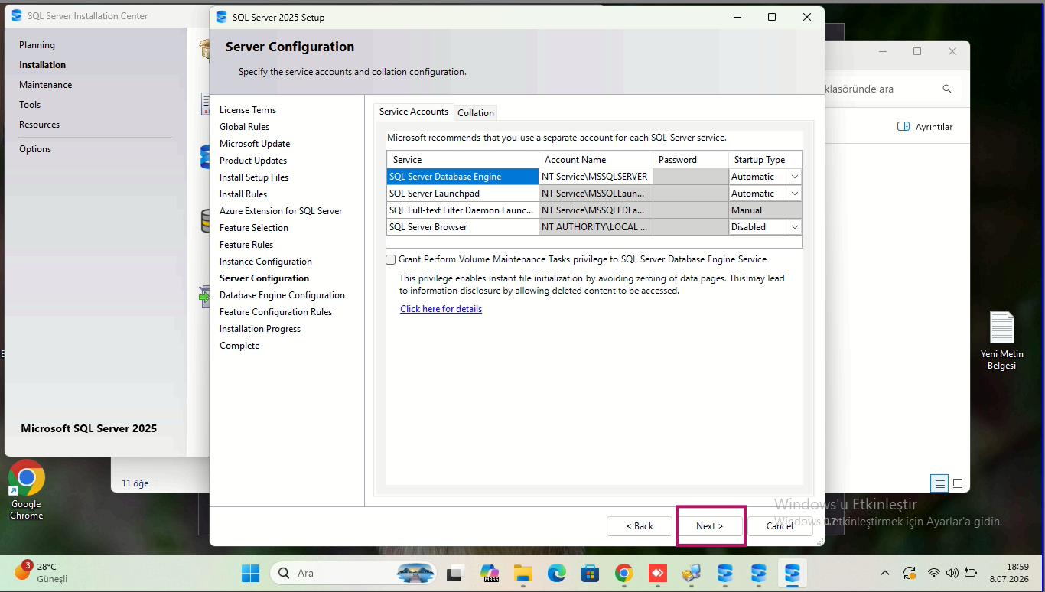
Task: Switch Explorer to large thumbnails view icon
Action: pyautogui.click(x=958, y=483)
